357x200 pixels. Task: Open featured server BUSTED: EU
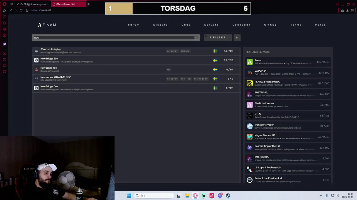(288, 94)
